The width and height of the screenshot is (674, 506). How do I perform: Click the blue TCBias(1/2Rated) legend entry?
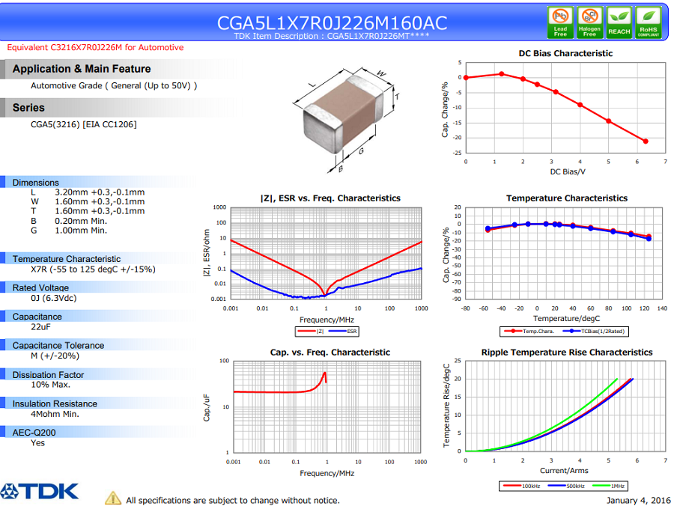click(594, 331)
